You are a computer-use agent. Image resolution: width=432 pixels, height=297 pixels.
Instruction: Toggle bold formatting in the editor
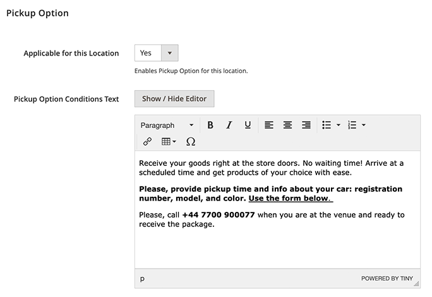click(210, 125)
